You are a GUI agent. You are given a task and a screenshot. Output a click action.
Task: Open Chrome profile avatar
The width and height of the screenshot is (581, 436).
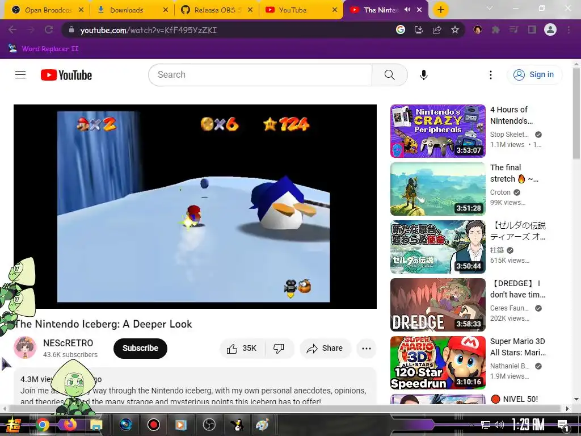[550, 30]
